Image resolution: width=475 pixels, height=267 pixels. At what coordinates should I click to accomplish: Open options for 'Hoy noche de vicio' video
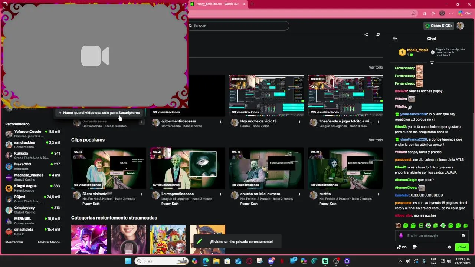[x=299, y=122]
